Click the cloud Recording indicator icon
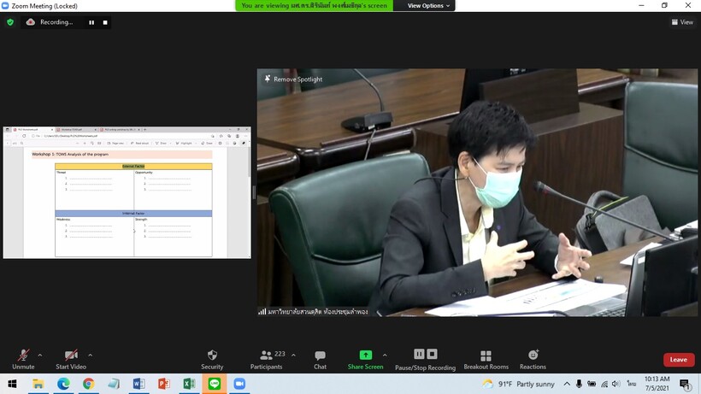 [x=31, y=22]
